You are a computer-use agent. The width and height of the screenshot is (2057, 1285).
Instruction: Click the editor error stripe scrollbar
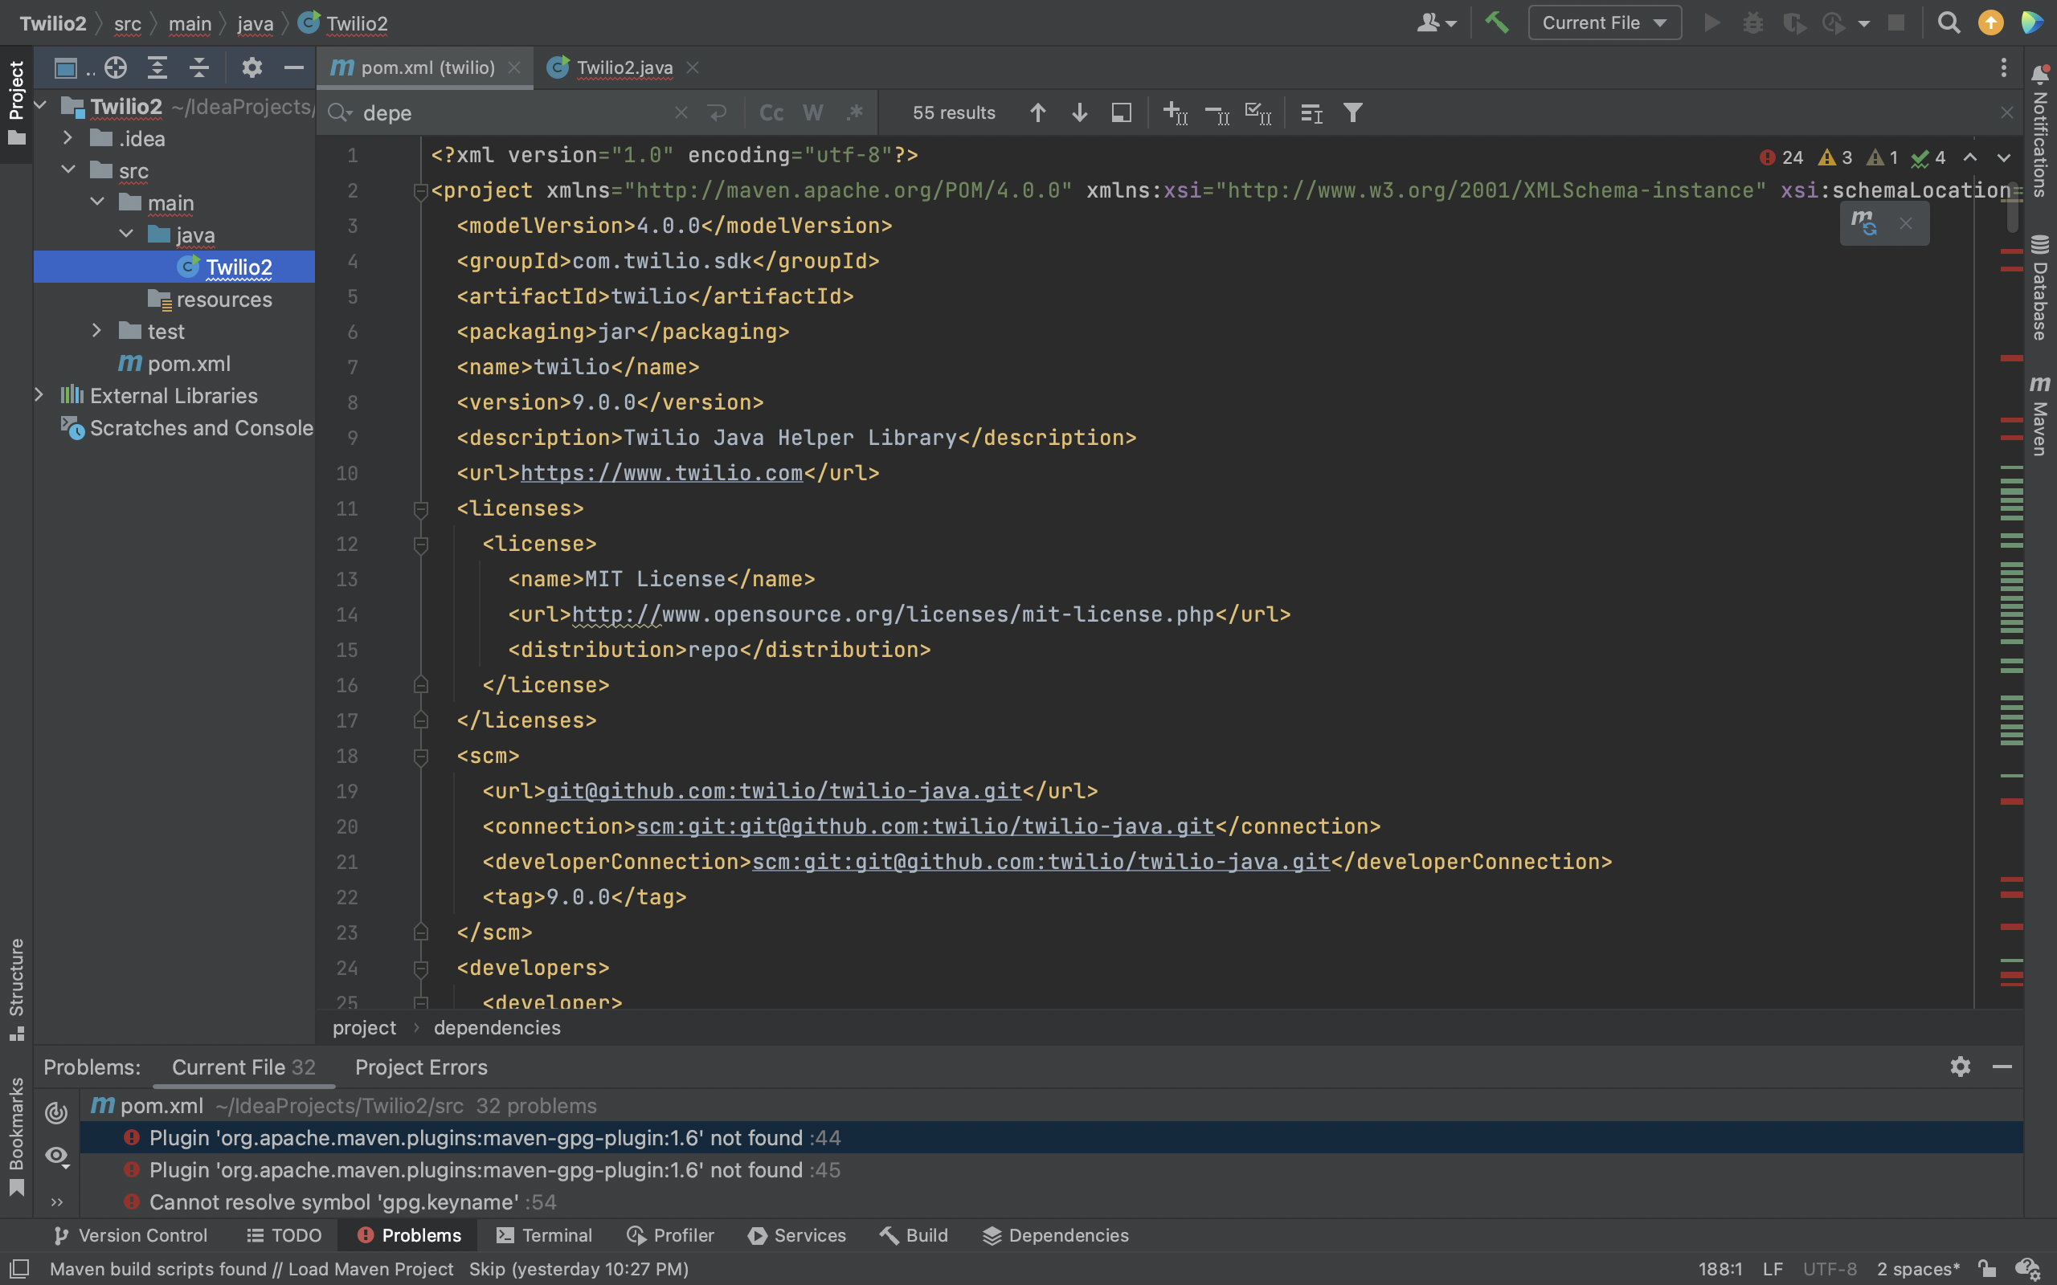[2011, 595]
